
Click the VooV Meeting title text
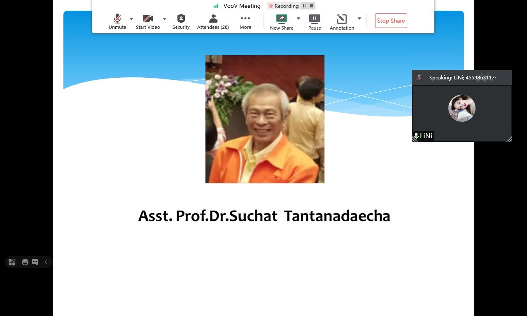pos(242,6)
